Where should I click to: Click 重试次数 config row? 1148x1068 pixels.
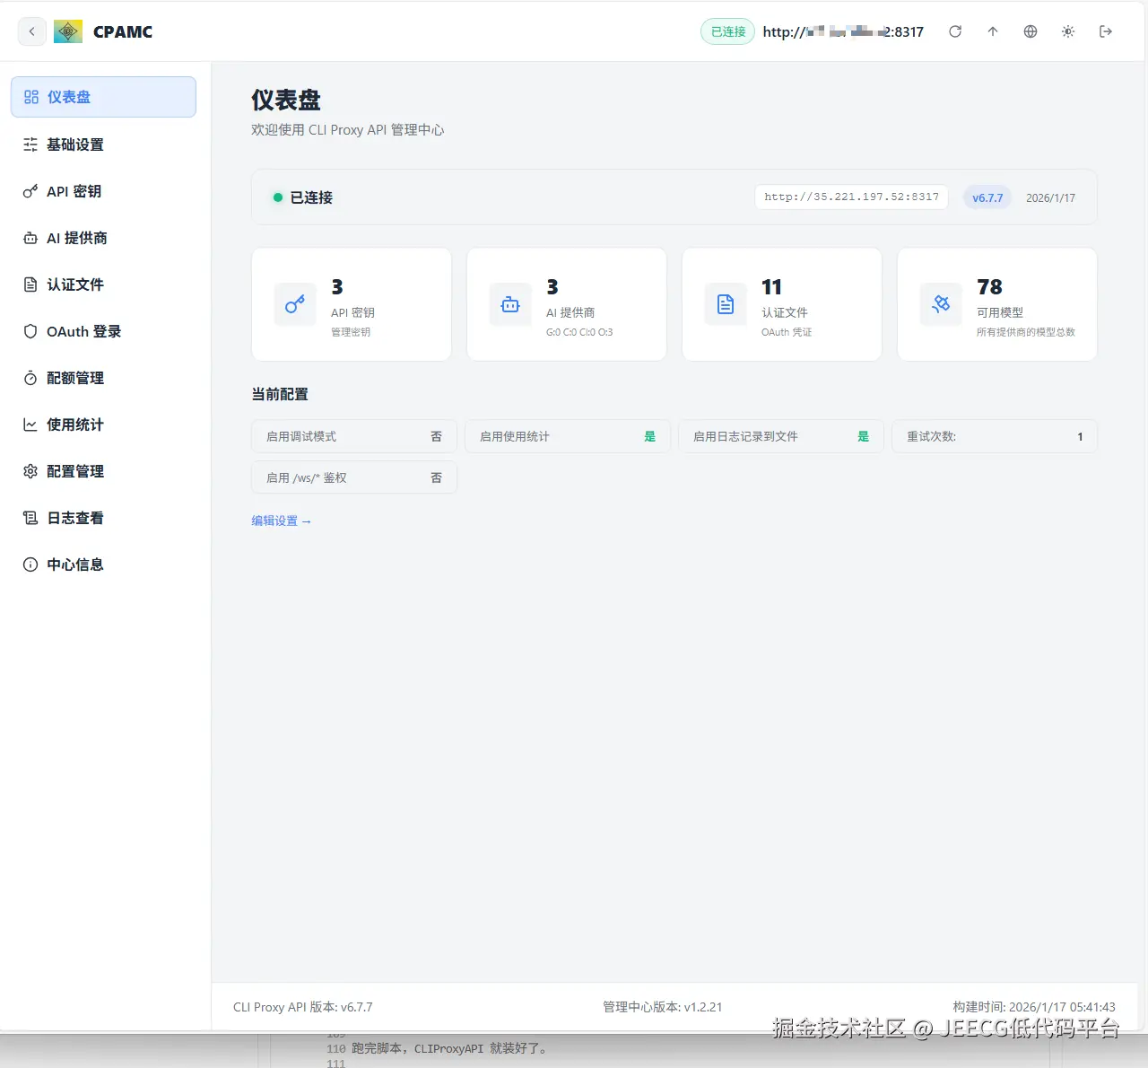[995, 436]
